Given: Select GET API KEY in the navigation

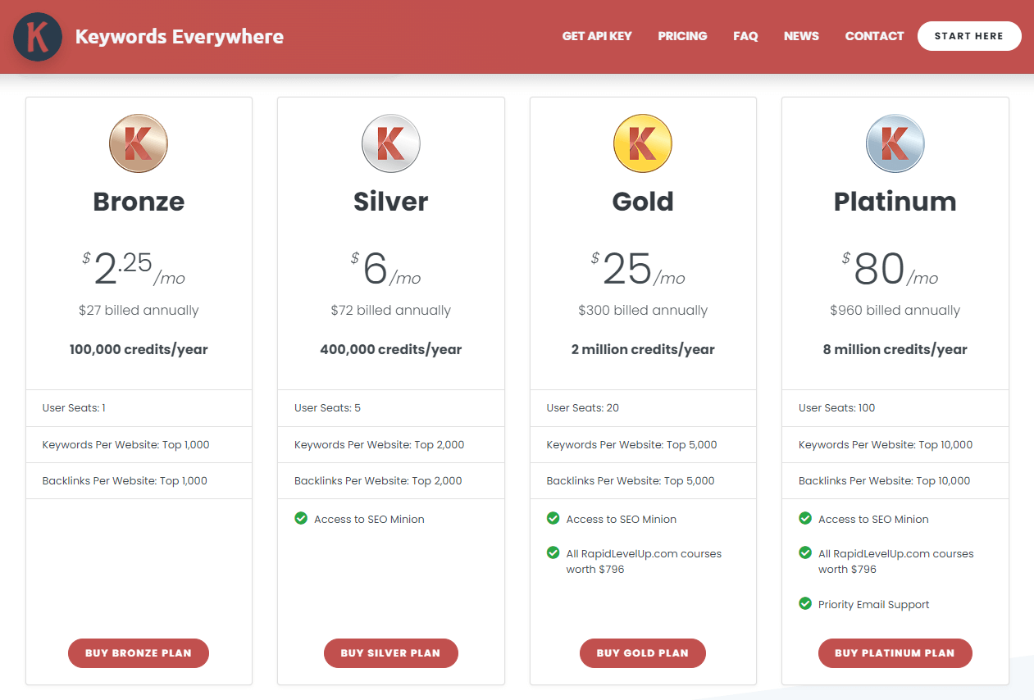Looking at the screenshot, I should [597, 36].
